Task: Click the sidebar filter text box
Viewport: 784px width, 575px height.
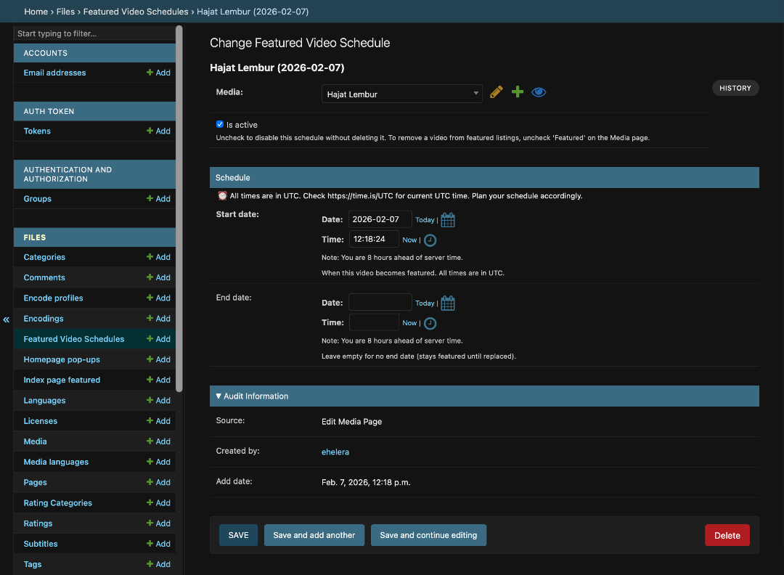Action: tap(94, 33)
